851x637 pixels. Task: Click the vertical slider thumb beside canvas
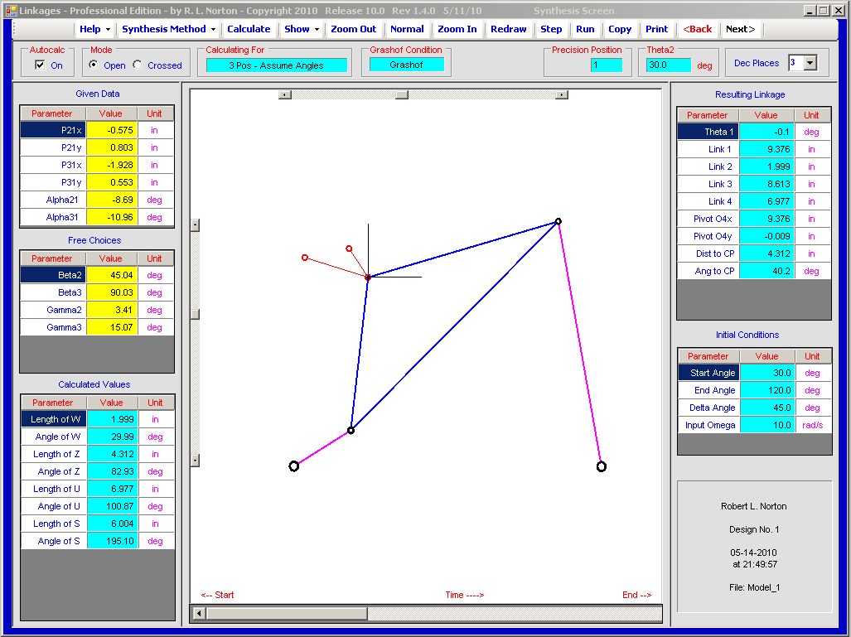196,314
